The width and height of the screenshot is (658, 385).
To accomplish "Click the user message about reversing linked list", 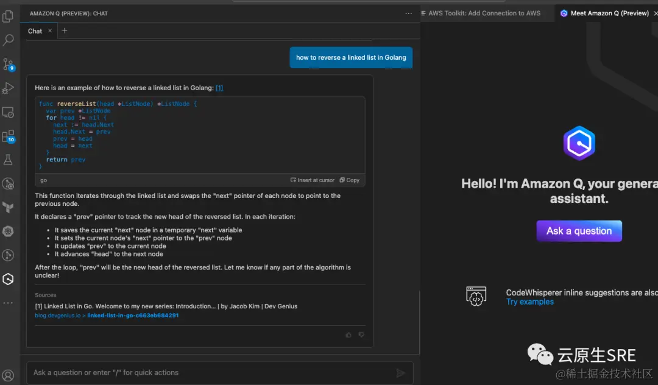I will 351,57.
